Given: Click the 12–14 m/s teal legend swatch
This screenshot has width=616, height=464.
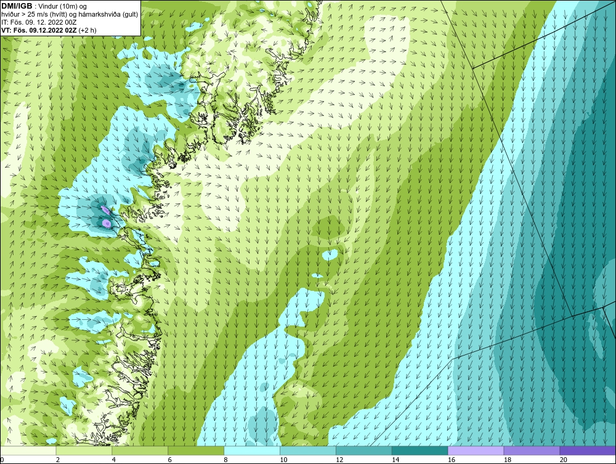Looking at the screenshot, I should 364,450.
